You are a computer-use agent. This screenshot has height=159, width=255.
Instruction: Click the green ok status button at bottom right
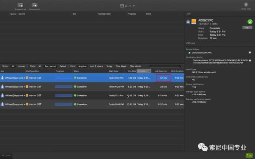click(249, 155)
